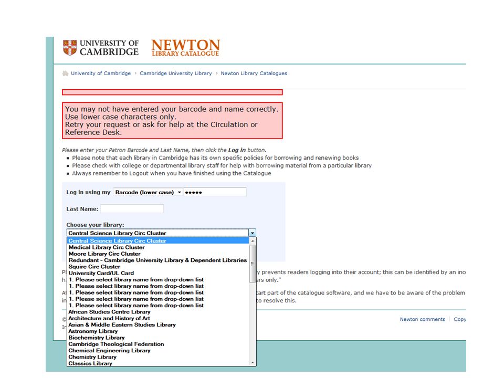Select Moore Library Circ Cluster option
This screenshot has height=378, width=504.
[157, 254]
